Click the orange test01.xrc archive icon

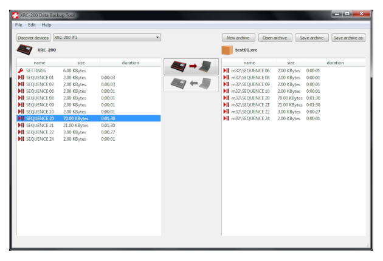click(227, 50)
